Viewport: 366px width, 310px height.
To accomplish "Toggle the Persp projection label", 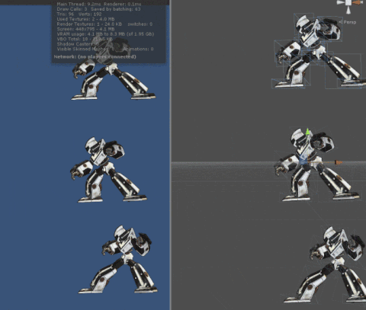I will click(x=350, y=22).
